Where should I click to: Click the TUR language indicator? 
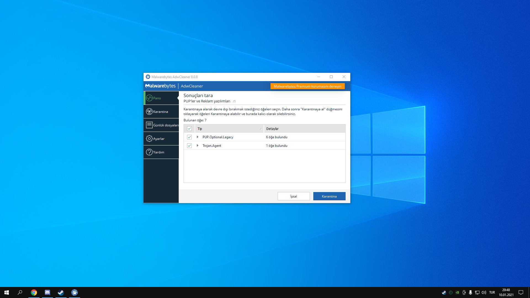pos(492,292)
